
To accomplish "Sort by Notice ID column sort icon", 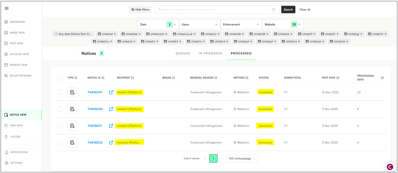I will coord(103,78).
